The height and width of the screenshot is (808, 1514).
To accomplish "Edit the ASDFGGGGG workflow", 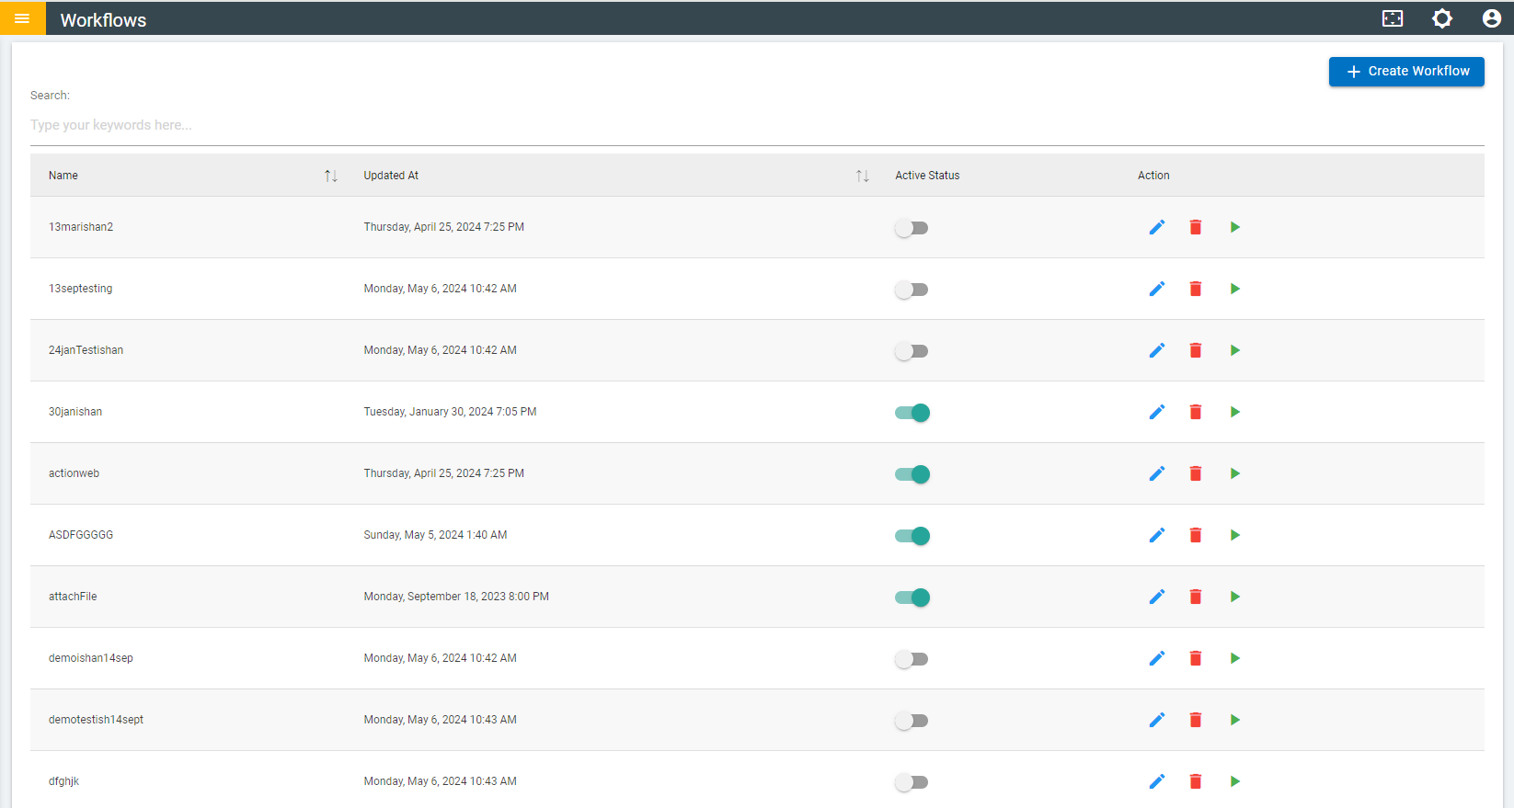I will (1157, 535).
